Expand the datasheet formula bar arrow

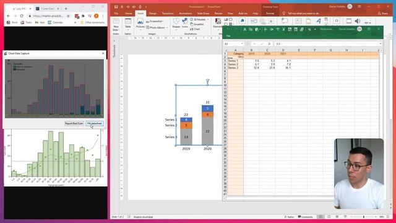point(381,44)
